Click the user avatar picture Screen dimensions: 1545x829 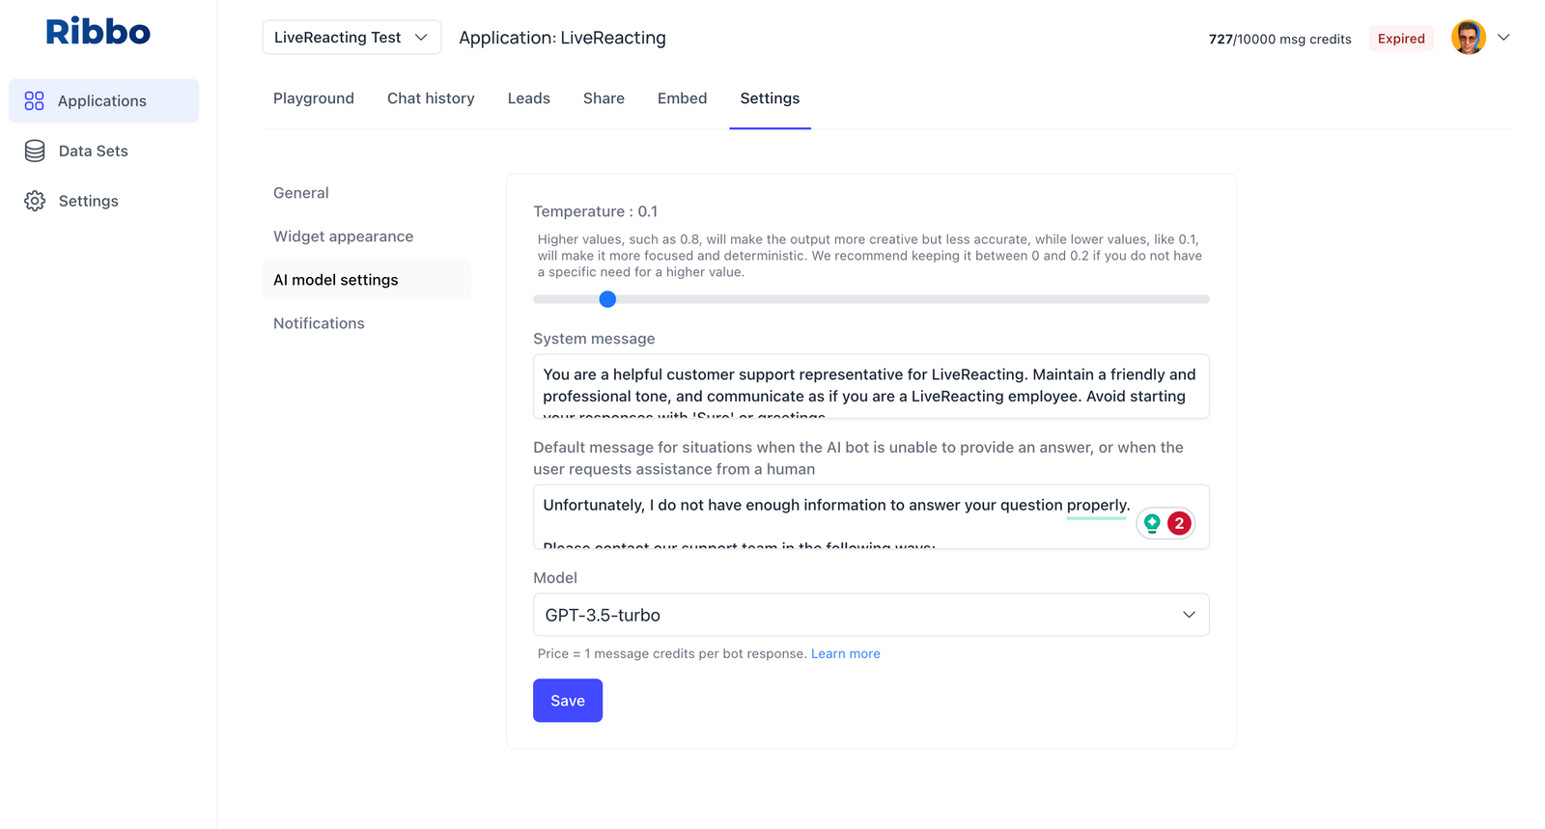click(1468, 38)
